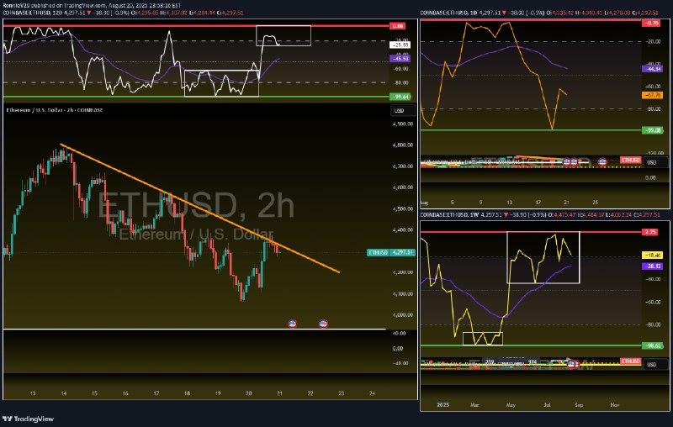Click the green -98.62 label on the 1W chart
The height and width of the screenshot is (427, 673).
pyautogui.click(x=653, y=345)
